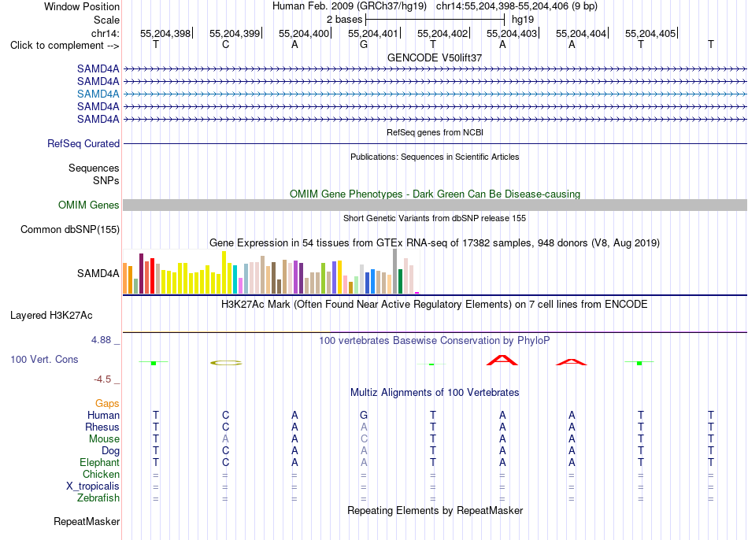
Task: Click the Sequences track label
Action: click(94, 168)
